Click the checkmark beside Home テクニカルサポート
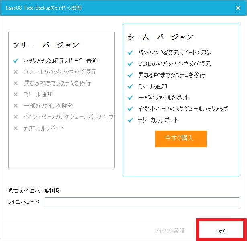 click(x=130, y=120)
